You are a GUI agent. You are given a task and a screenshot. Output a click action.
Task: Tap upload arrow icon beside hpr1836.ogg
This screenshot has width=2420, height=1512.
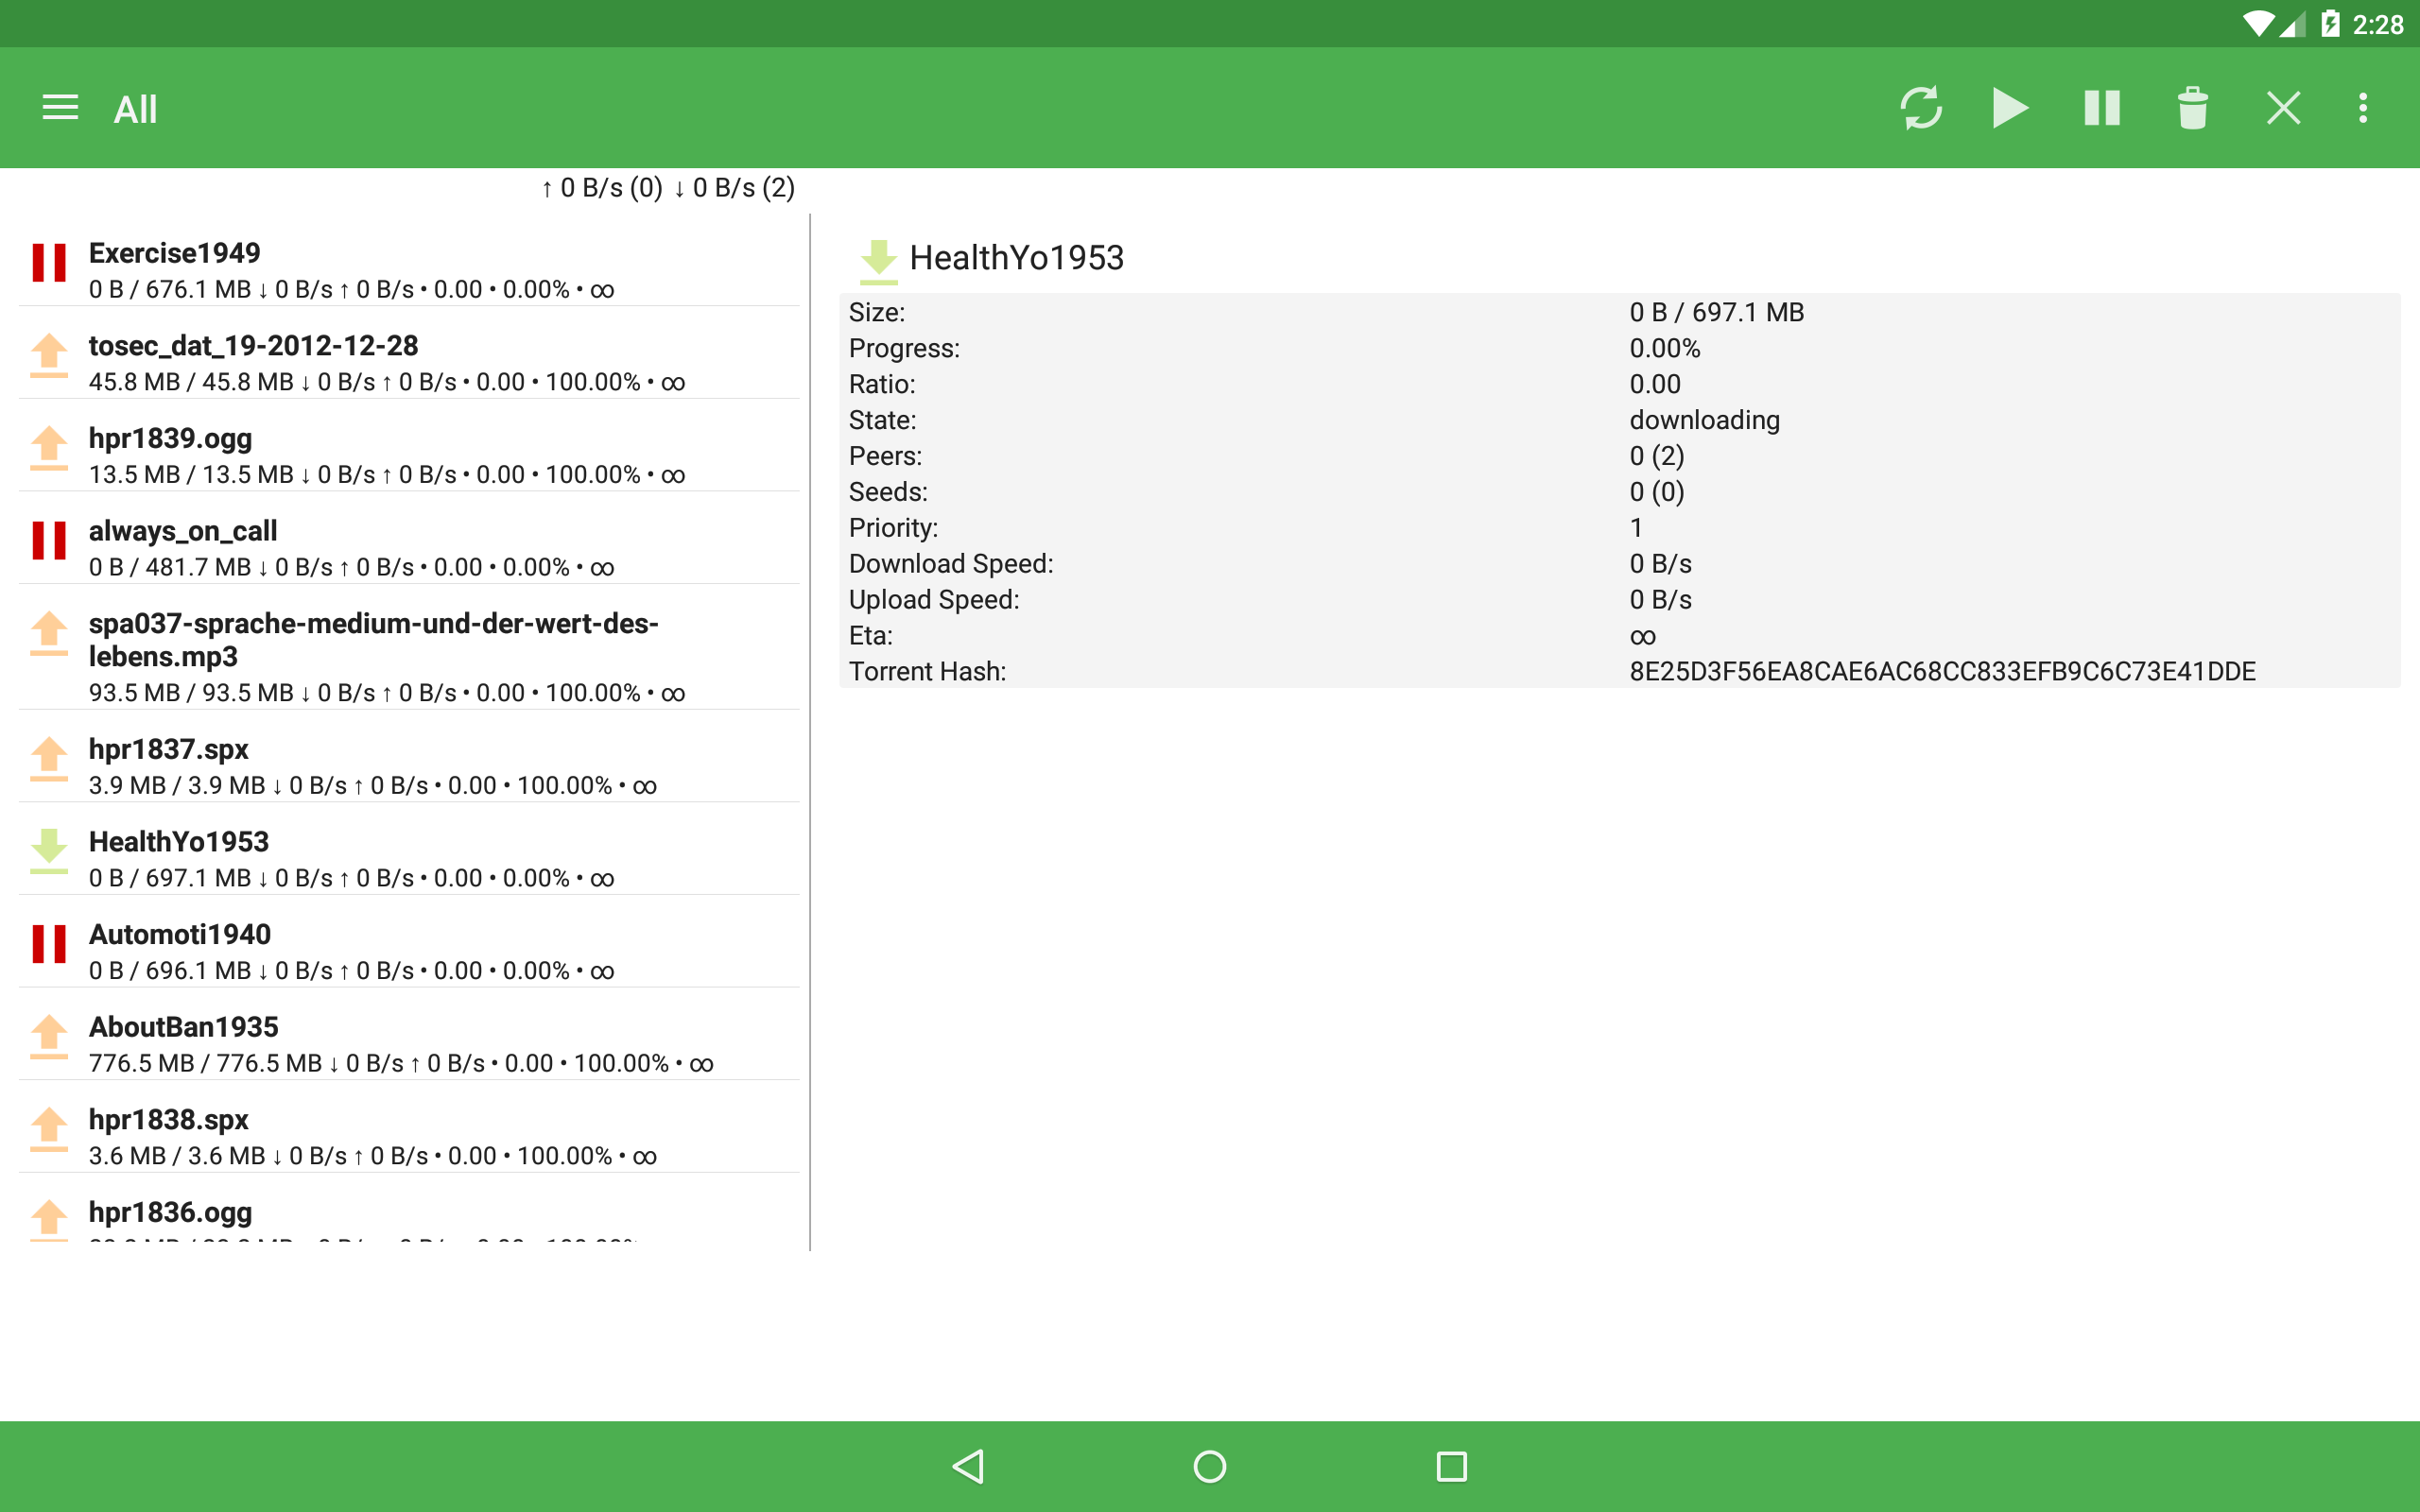coord(49,1220)
